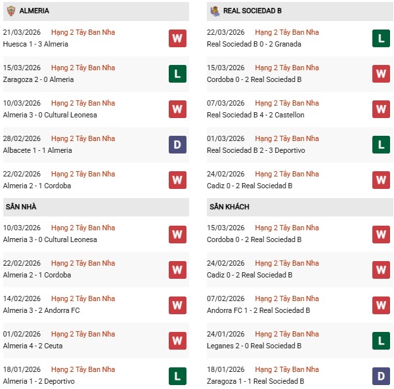Select the SÂN KHÁCH section header
394x389 pixels.
229,207
